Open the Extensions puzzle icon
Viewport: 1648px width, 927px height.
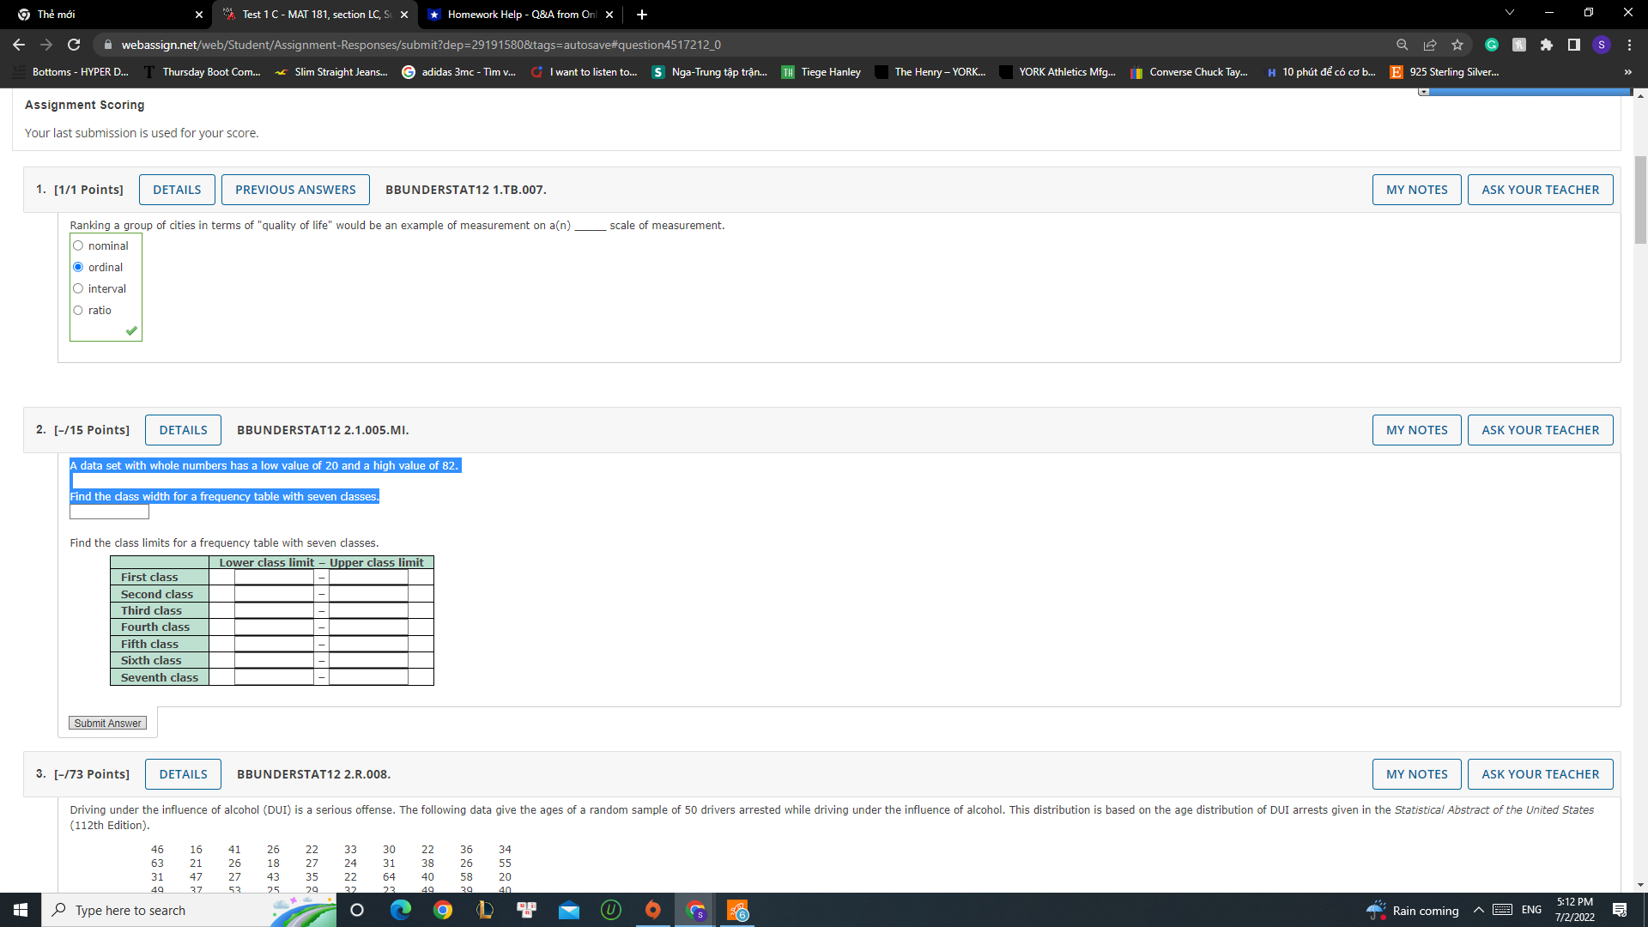tap(1547, 45)
